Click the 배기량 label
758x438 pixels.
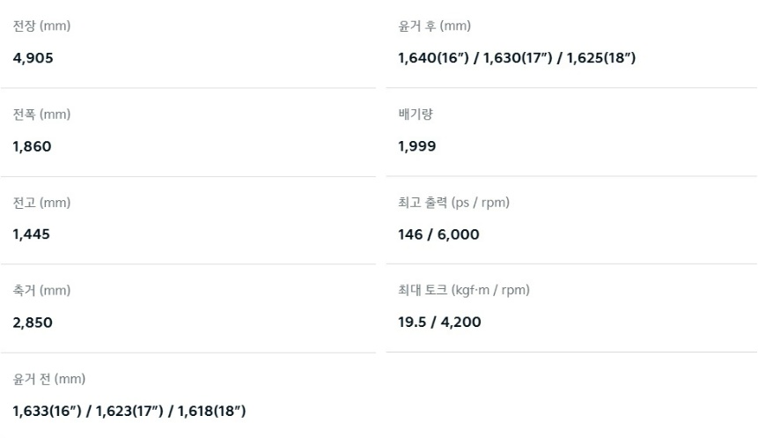pos(416,115)
